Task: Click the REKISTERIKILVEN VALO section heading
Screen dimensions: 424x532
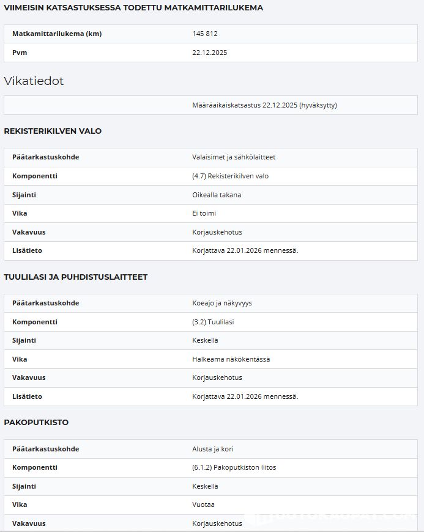Action: 53,131
